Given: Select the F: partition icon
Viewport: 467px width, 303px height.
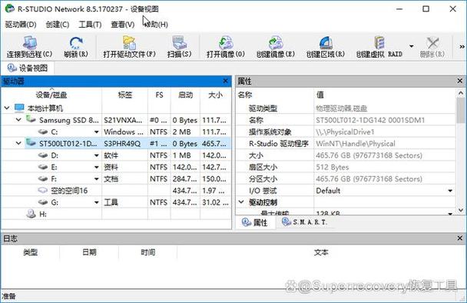Looking at the screenshot, I should tap(43, 178).
